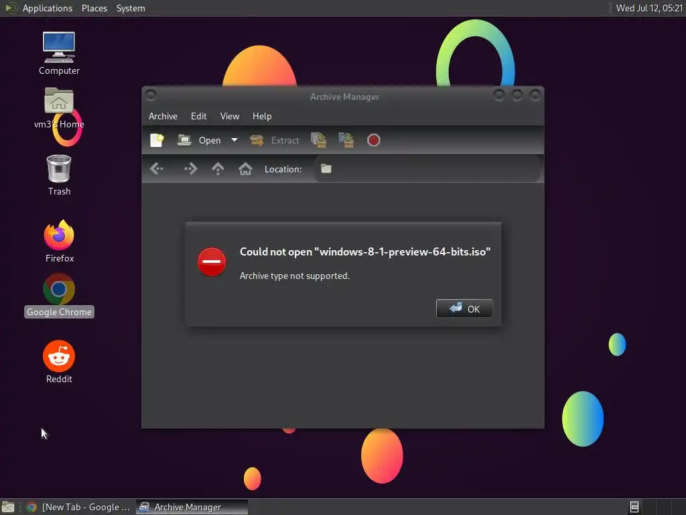Image resolution: width=686 pixels, height=515 pixels.
Task: Open the View menu in Archive Manager
Action: tap(230, 116)
